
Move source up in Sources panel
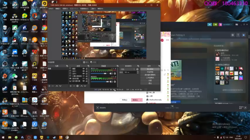[82, 86]
